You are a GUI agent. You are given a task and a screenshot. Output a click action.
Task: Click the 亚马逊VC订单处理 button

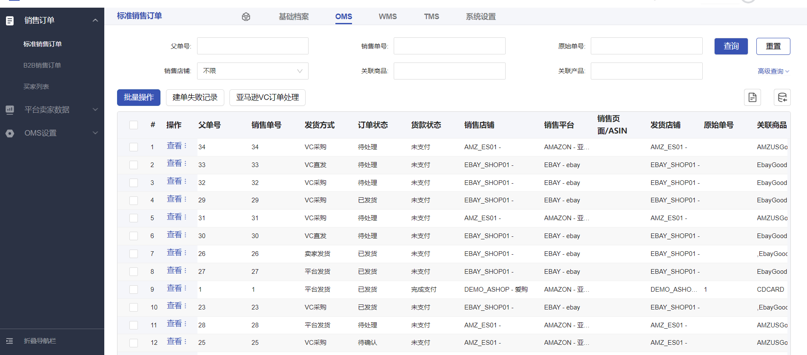tap(267, 97)
